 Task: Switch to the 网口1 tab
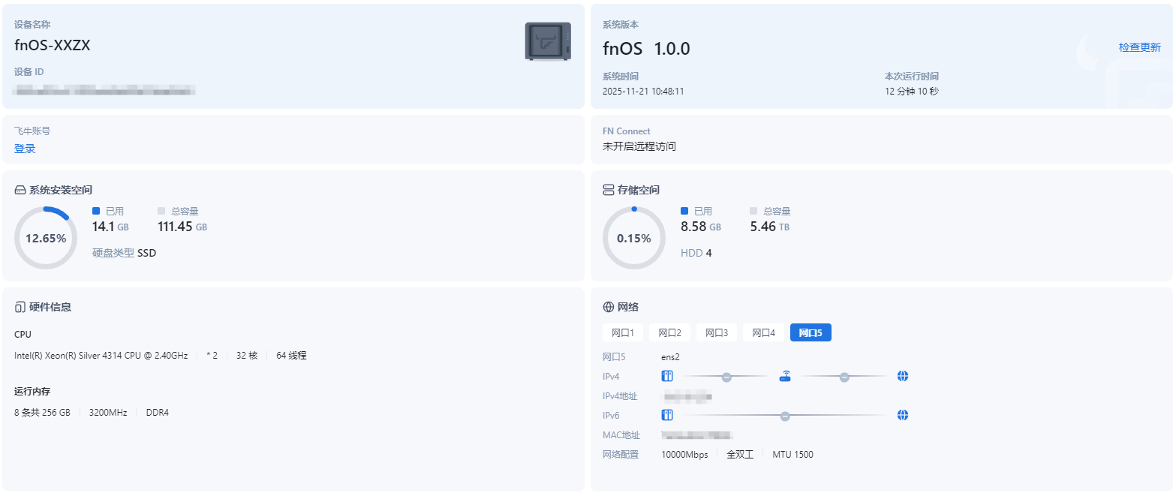(623, 332)
